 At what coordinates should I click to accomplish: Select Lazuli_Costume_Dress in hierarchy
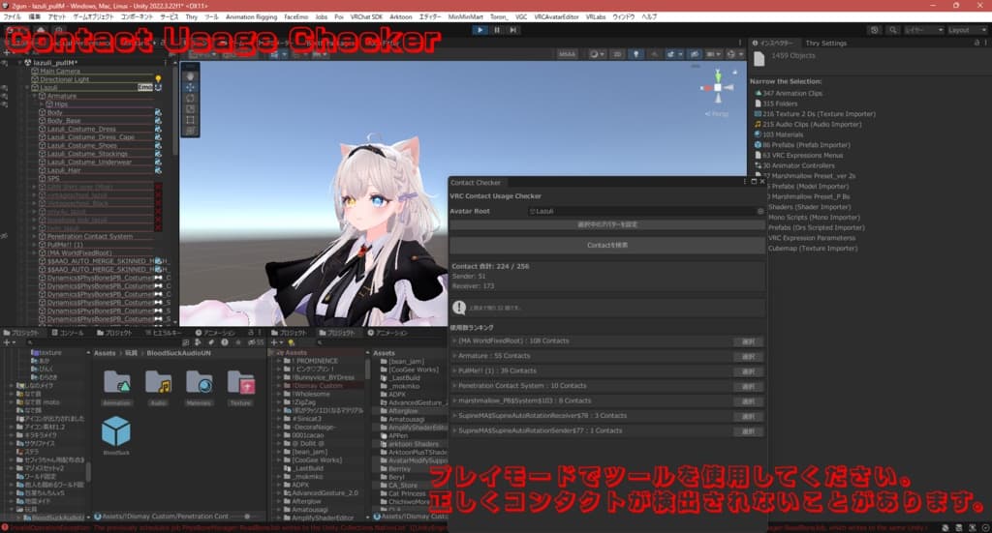(81, 129)
